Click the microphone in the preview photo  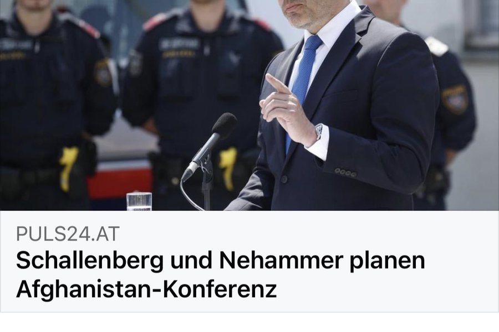tap(210, 146)
